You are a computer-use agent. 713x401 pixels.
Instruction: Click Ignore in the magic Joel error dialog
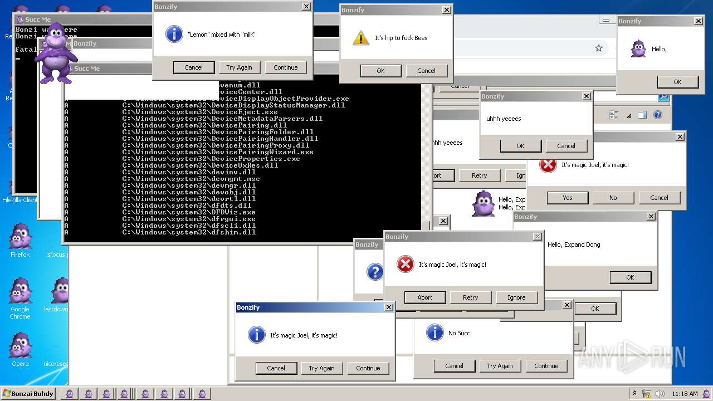516,297
